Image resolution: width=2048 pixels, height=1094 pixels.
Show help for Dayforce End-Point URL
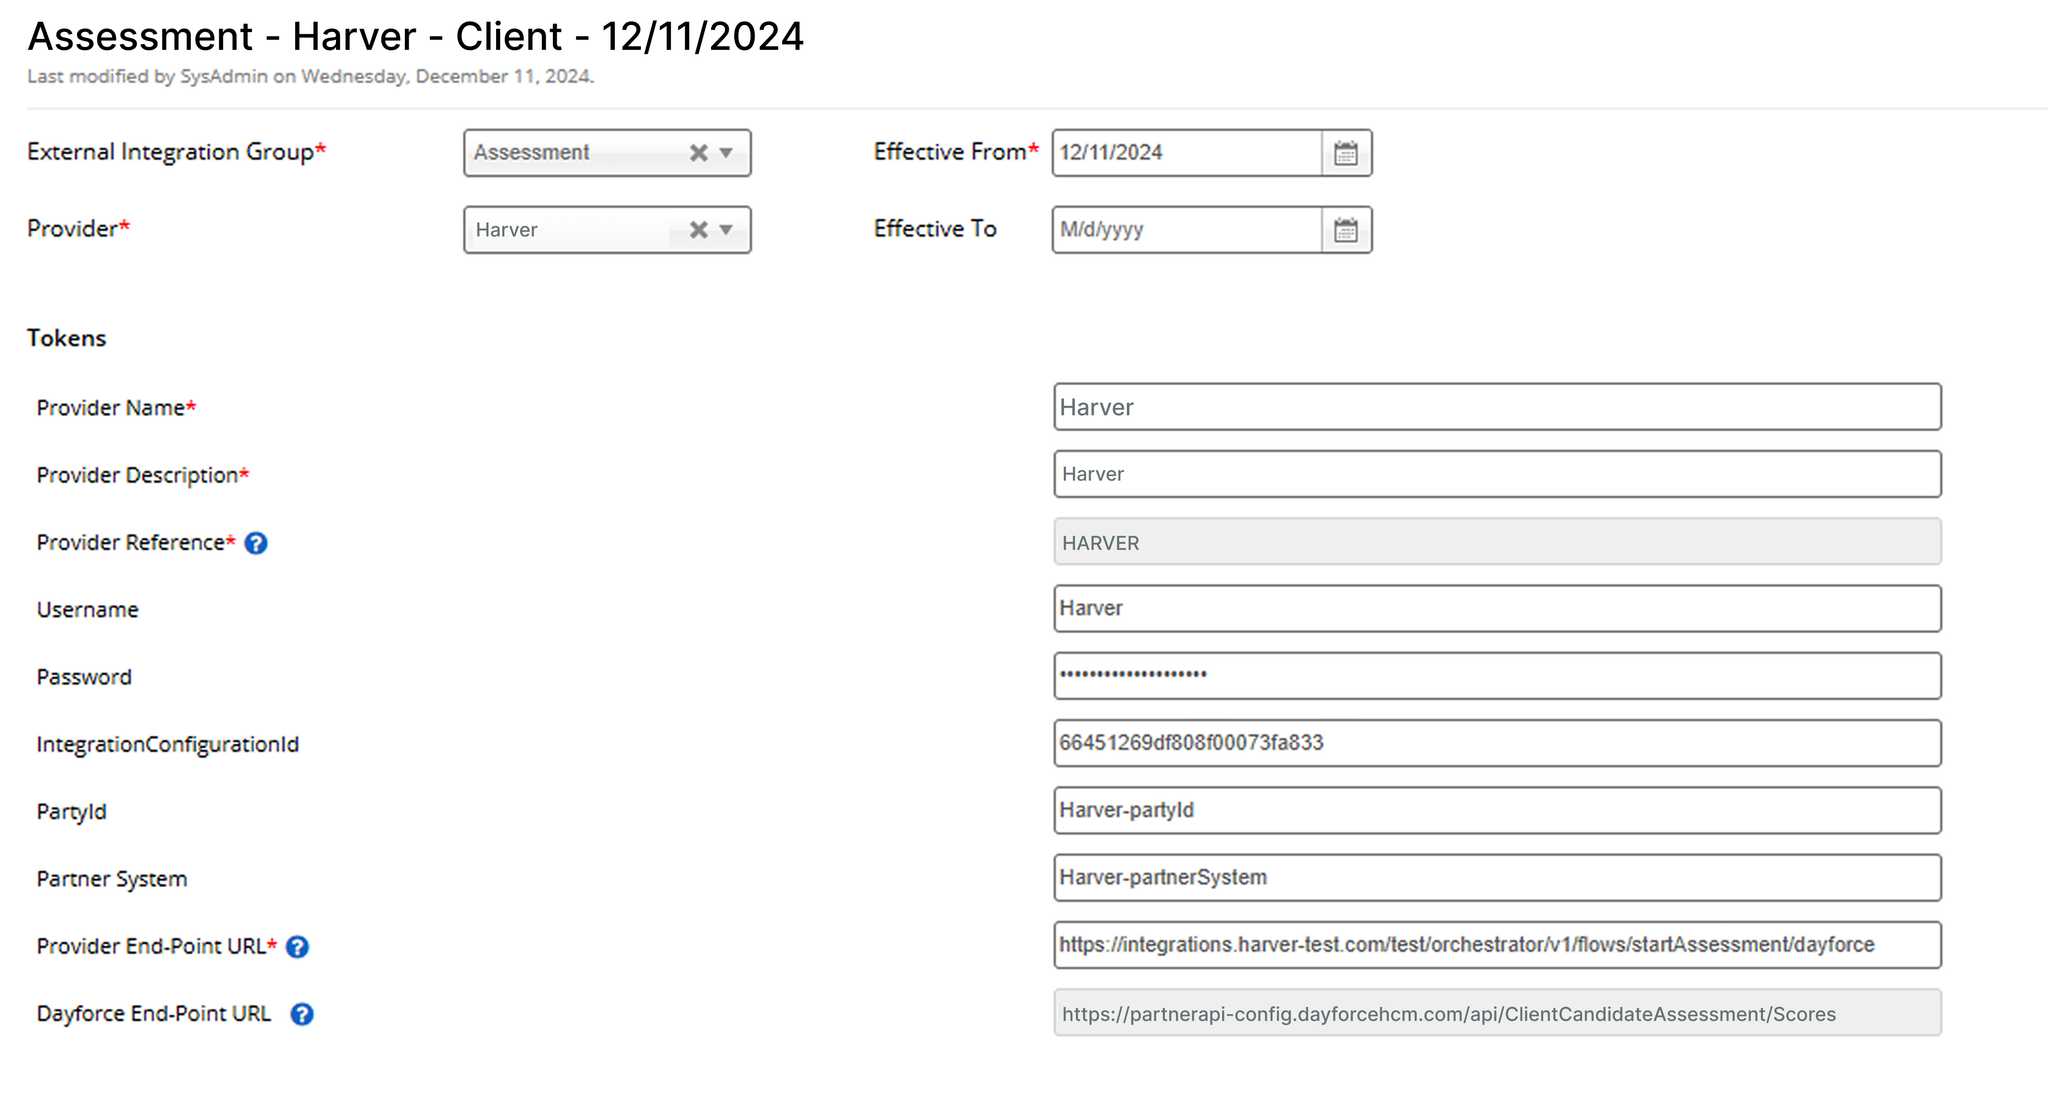(302, 1015)
